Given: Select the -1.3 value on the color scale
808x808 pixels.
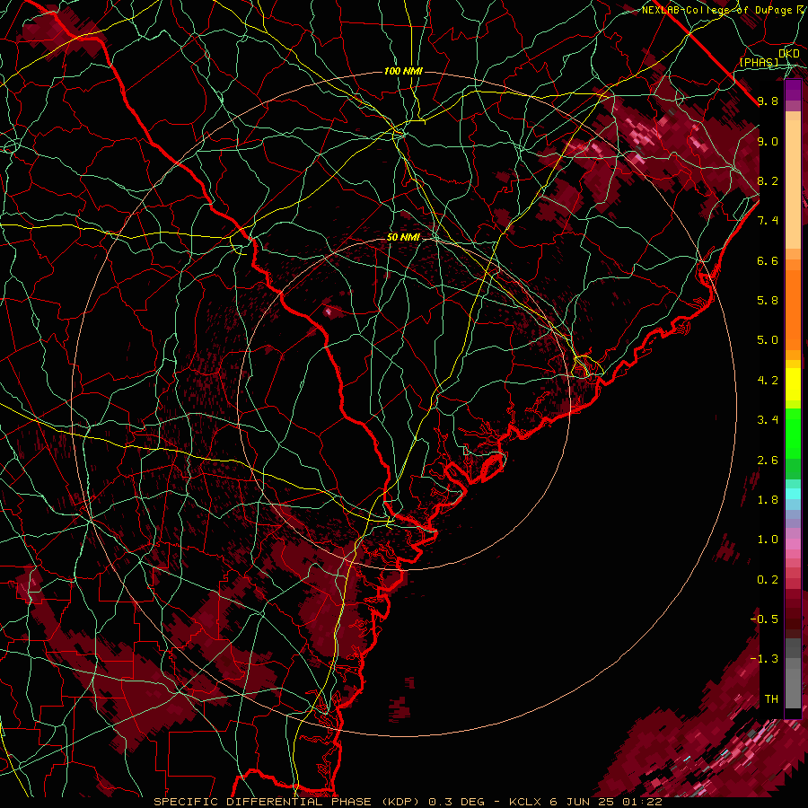Looking at the screenshot, I should click(x=764, y=659).
